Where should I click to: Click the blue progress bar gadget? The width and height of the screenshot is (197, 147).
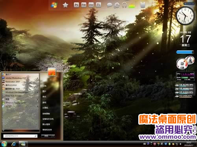[185, 52]
